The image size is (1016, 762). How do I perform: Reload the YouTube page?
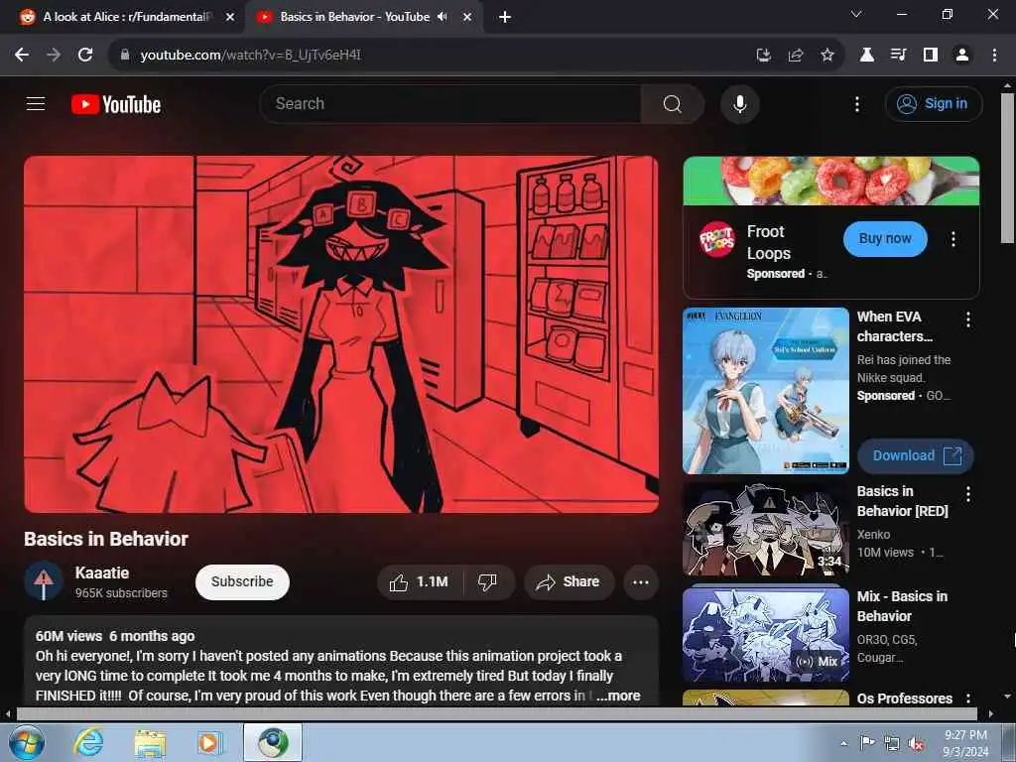85,56
